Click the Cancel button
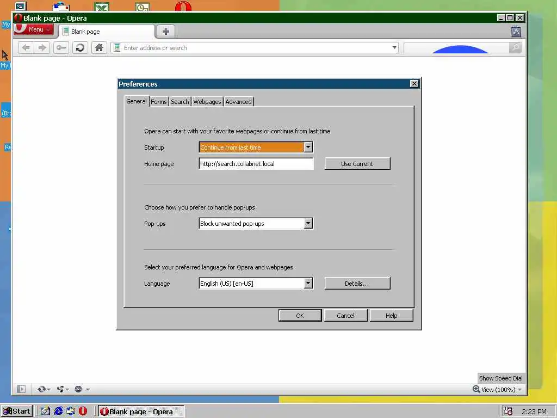The height and width of the screenshot is (418, 557). pyautogui.click(x=345, y=315)
